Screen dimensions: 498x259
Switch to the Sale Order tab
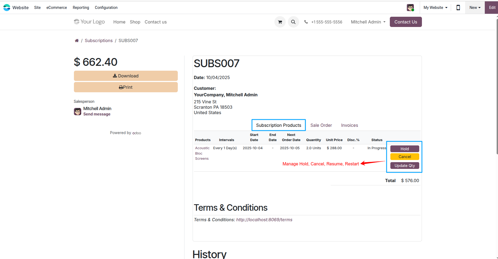(321, 125)
